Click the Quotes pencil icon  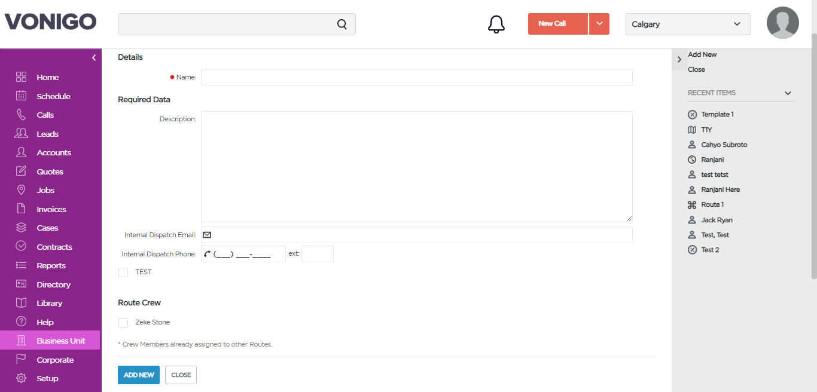pyautogui.click(x=21, y=171)
